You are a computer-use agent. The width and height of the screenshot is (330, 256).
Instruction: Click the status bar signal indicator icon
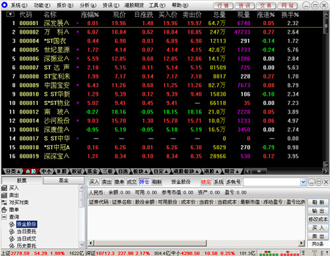pos(315,253)
